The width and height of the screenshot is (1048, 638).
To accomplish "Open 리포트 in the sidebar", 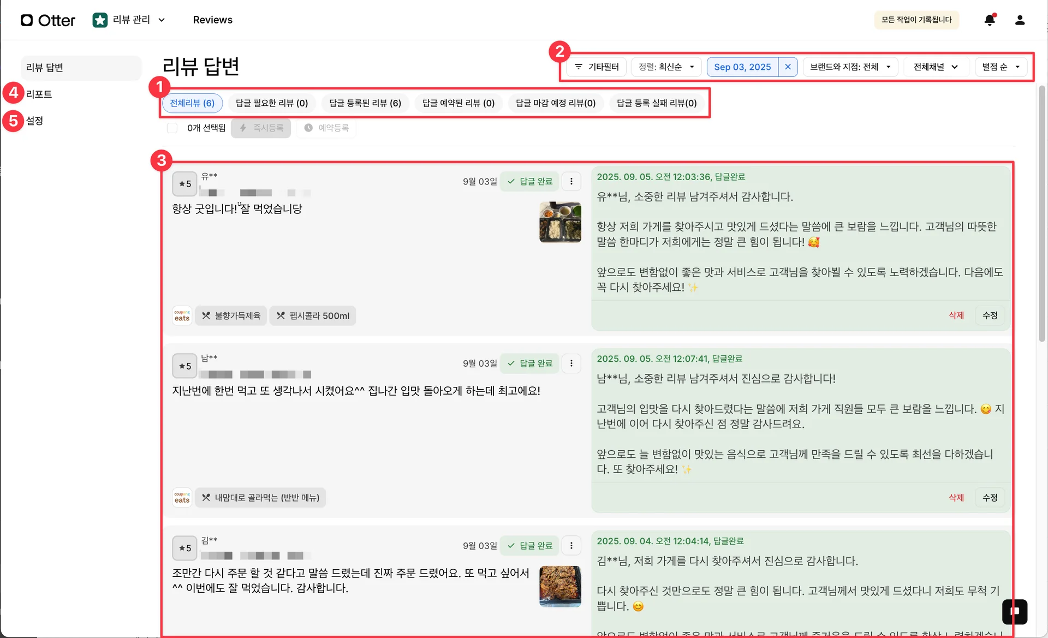I will tap(39, 94).
